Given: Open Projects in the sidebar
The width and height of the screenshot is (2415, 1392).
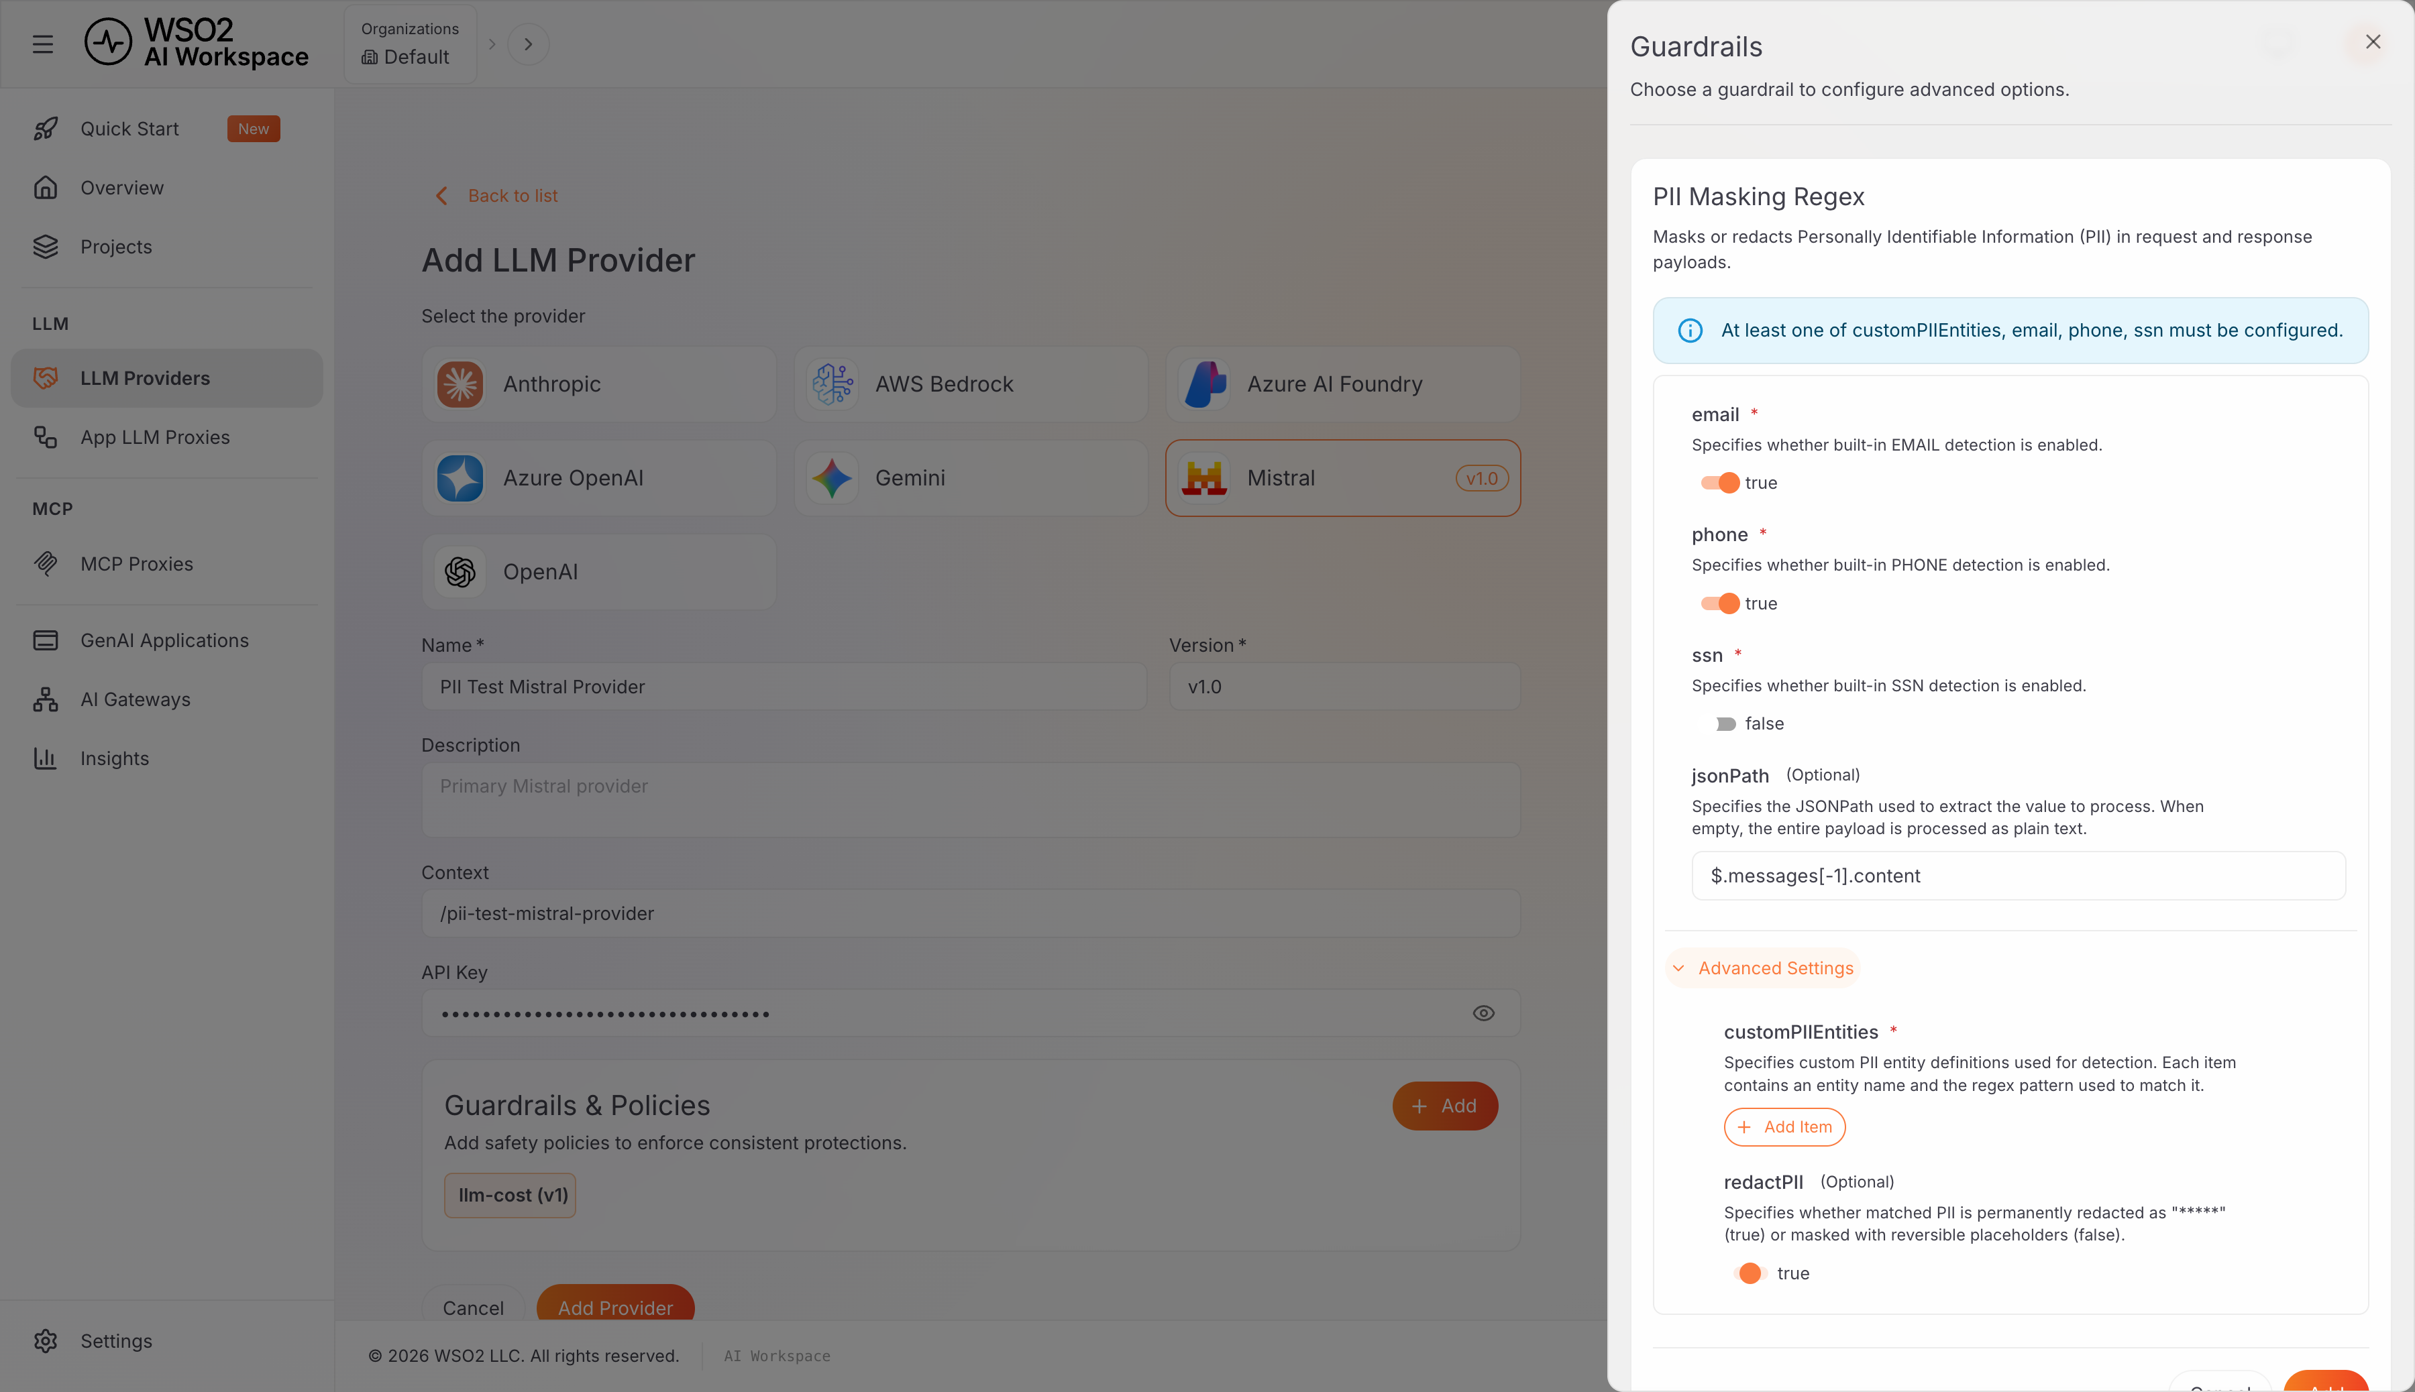Looking at the screenshot, I should 166,247.
